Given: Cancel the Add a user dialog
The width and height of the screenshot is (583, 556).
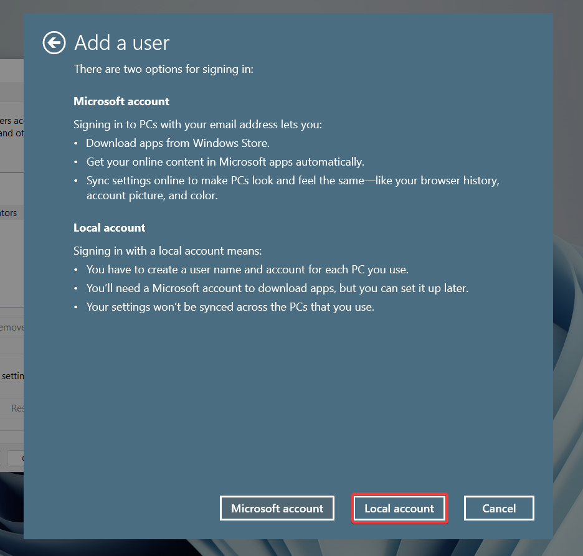Looking at the screenshot, I should pyautogui.click(x=499, y=508).
